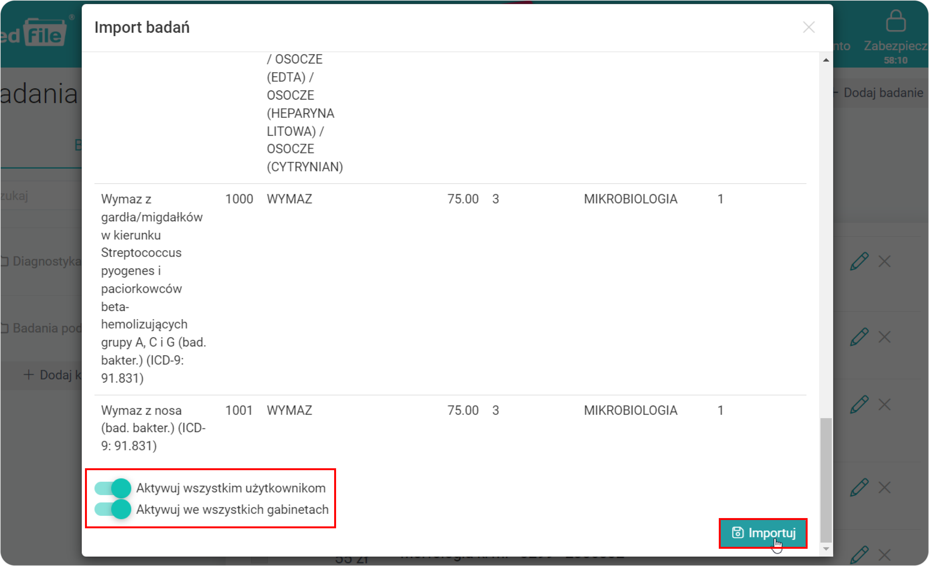Click the scrollbar down arrow in dialog
This screenshot has width=929, height=566.
[826, 549]
